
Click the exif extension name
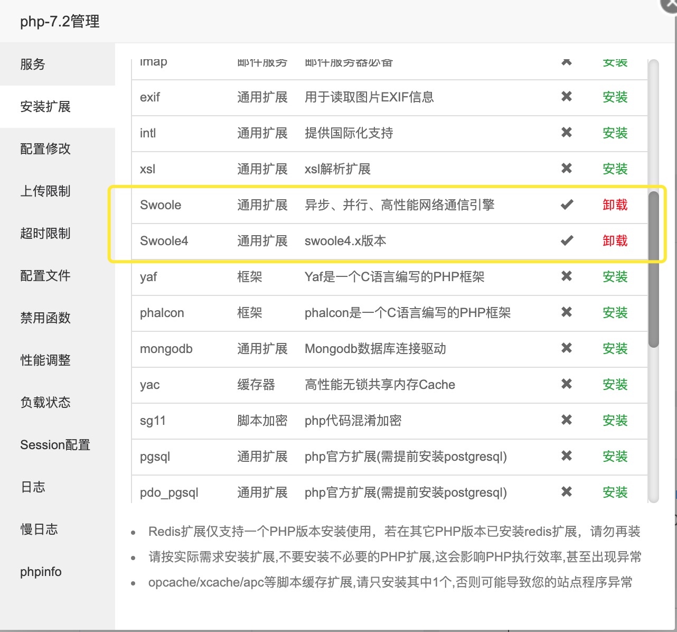(150, 97)
